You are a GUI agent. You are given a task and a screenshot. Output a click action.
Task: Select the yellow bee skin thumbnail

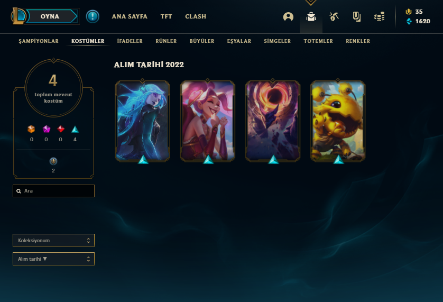(x=338, y=121)
